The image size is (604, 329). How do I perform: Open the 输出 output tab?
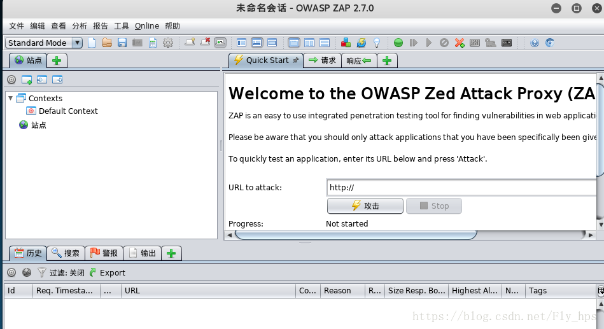pos(142,253)
